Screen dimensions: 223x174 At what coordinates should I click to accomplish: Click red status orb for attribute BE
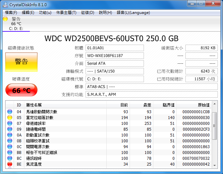tap(10, 164)
